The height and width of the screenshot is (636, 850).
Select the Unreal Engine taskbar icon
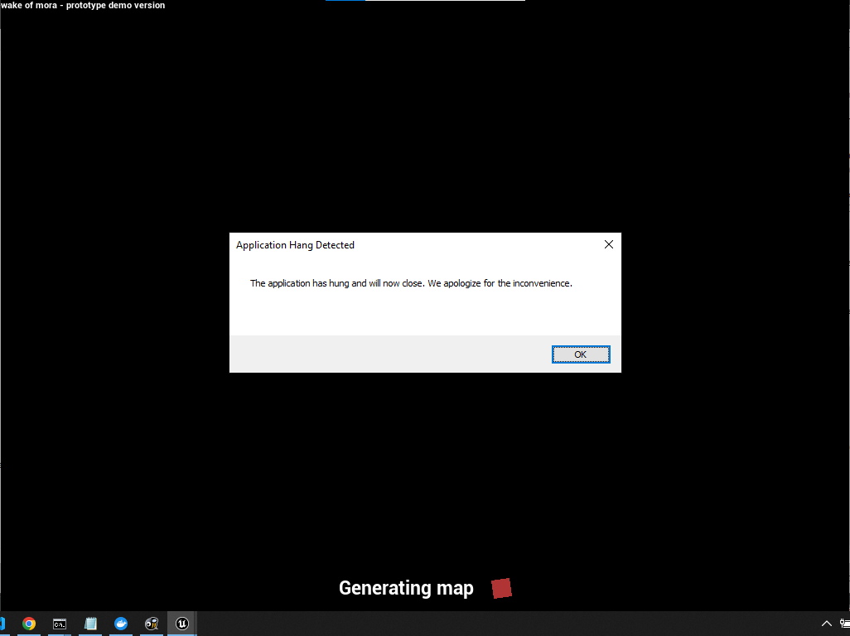(182, 624)
